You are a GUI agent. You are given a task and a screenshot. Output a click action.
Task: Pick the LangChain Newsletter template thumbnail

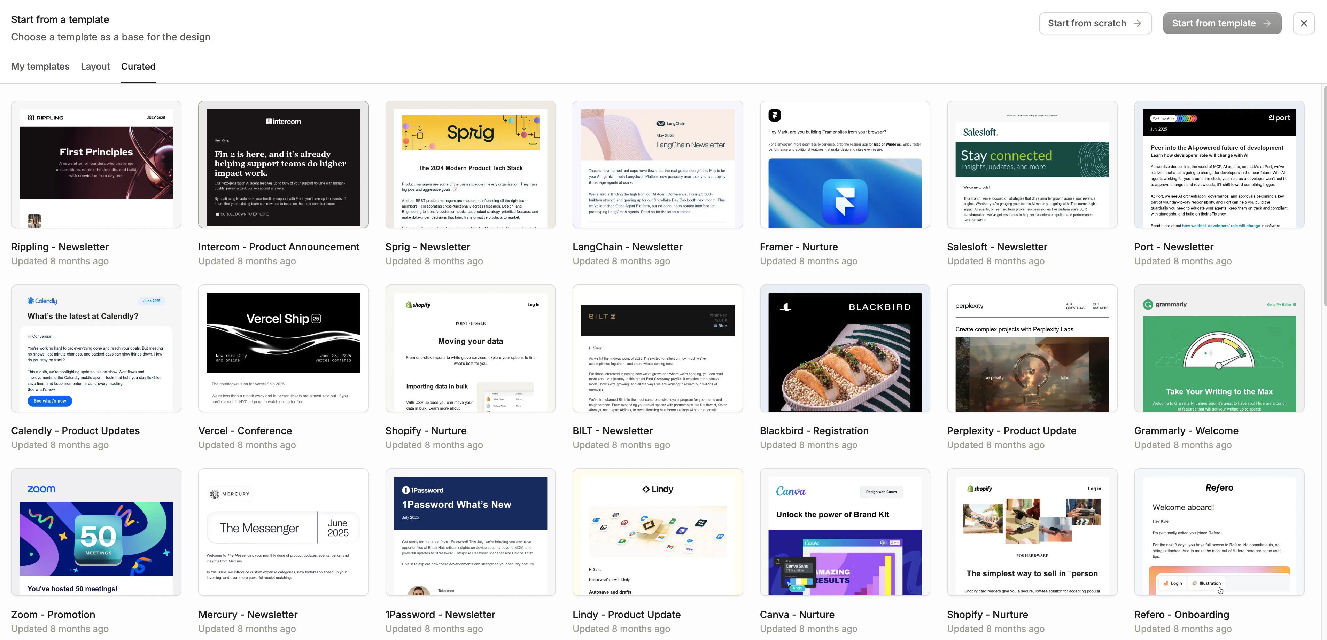tap(657, 164)
